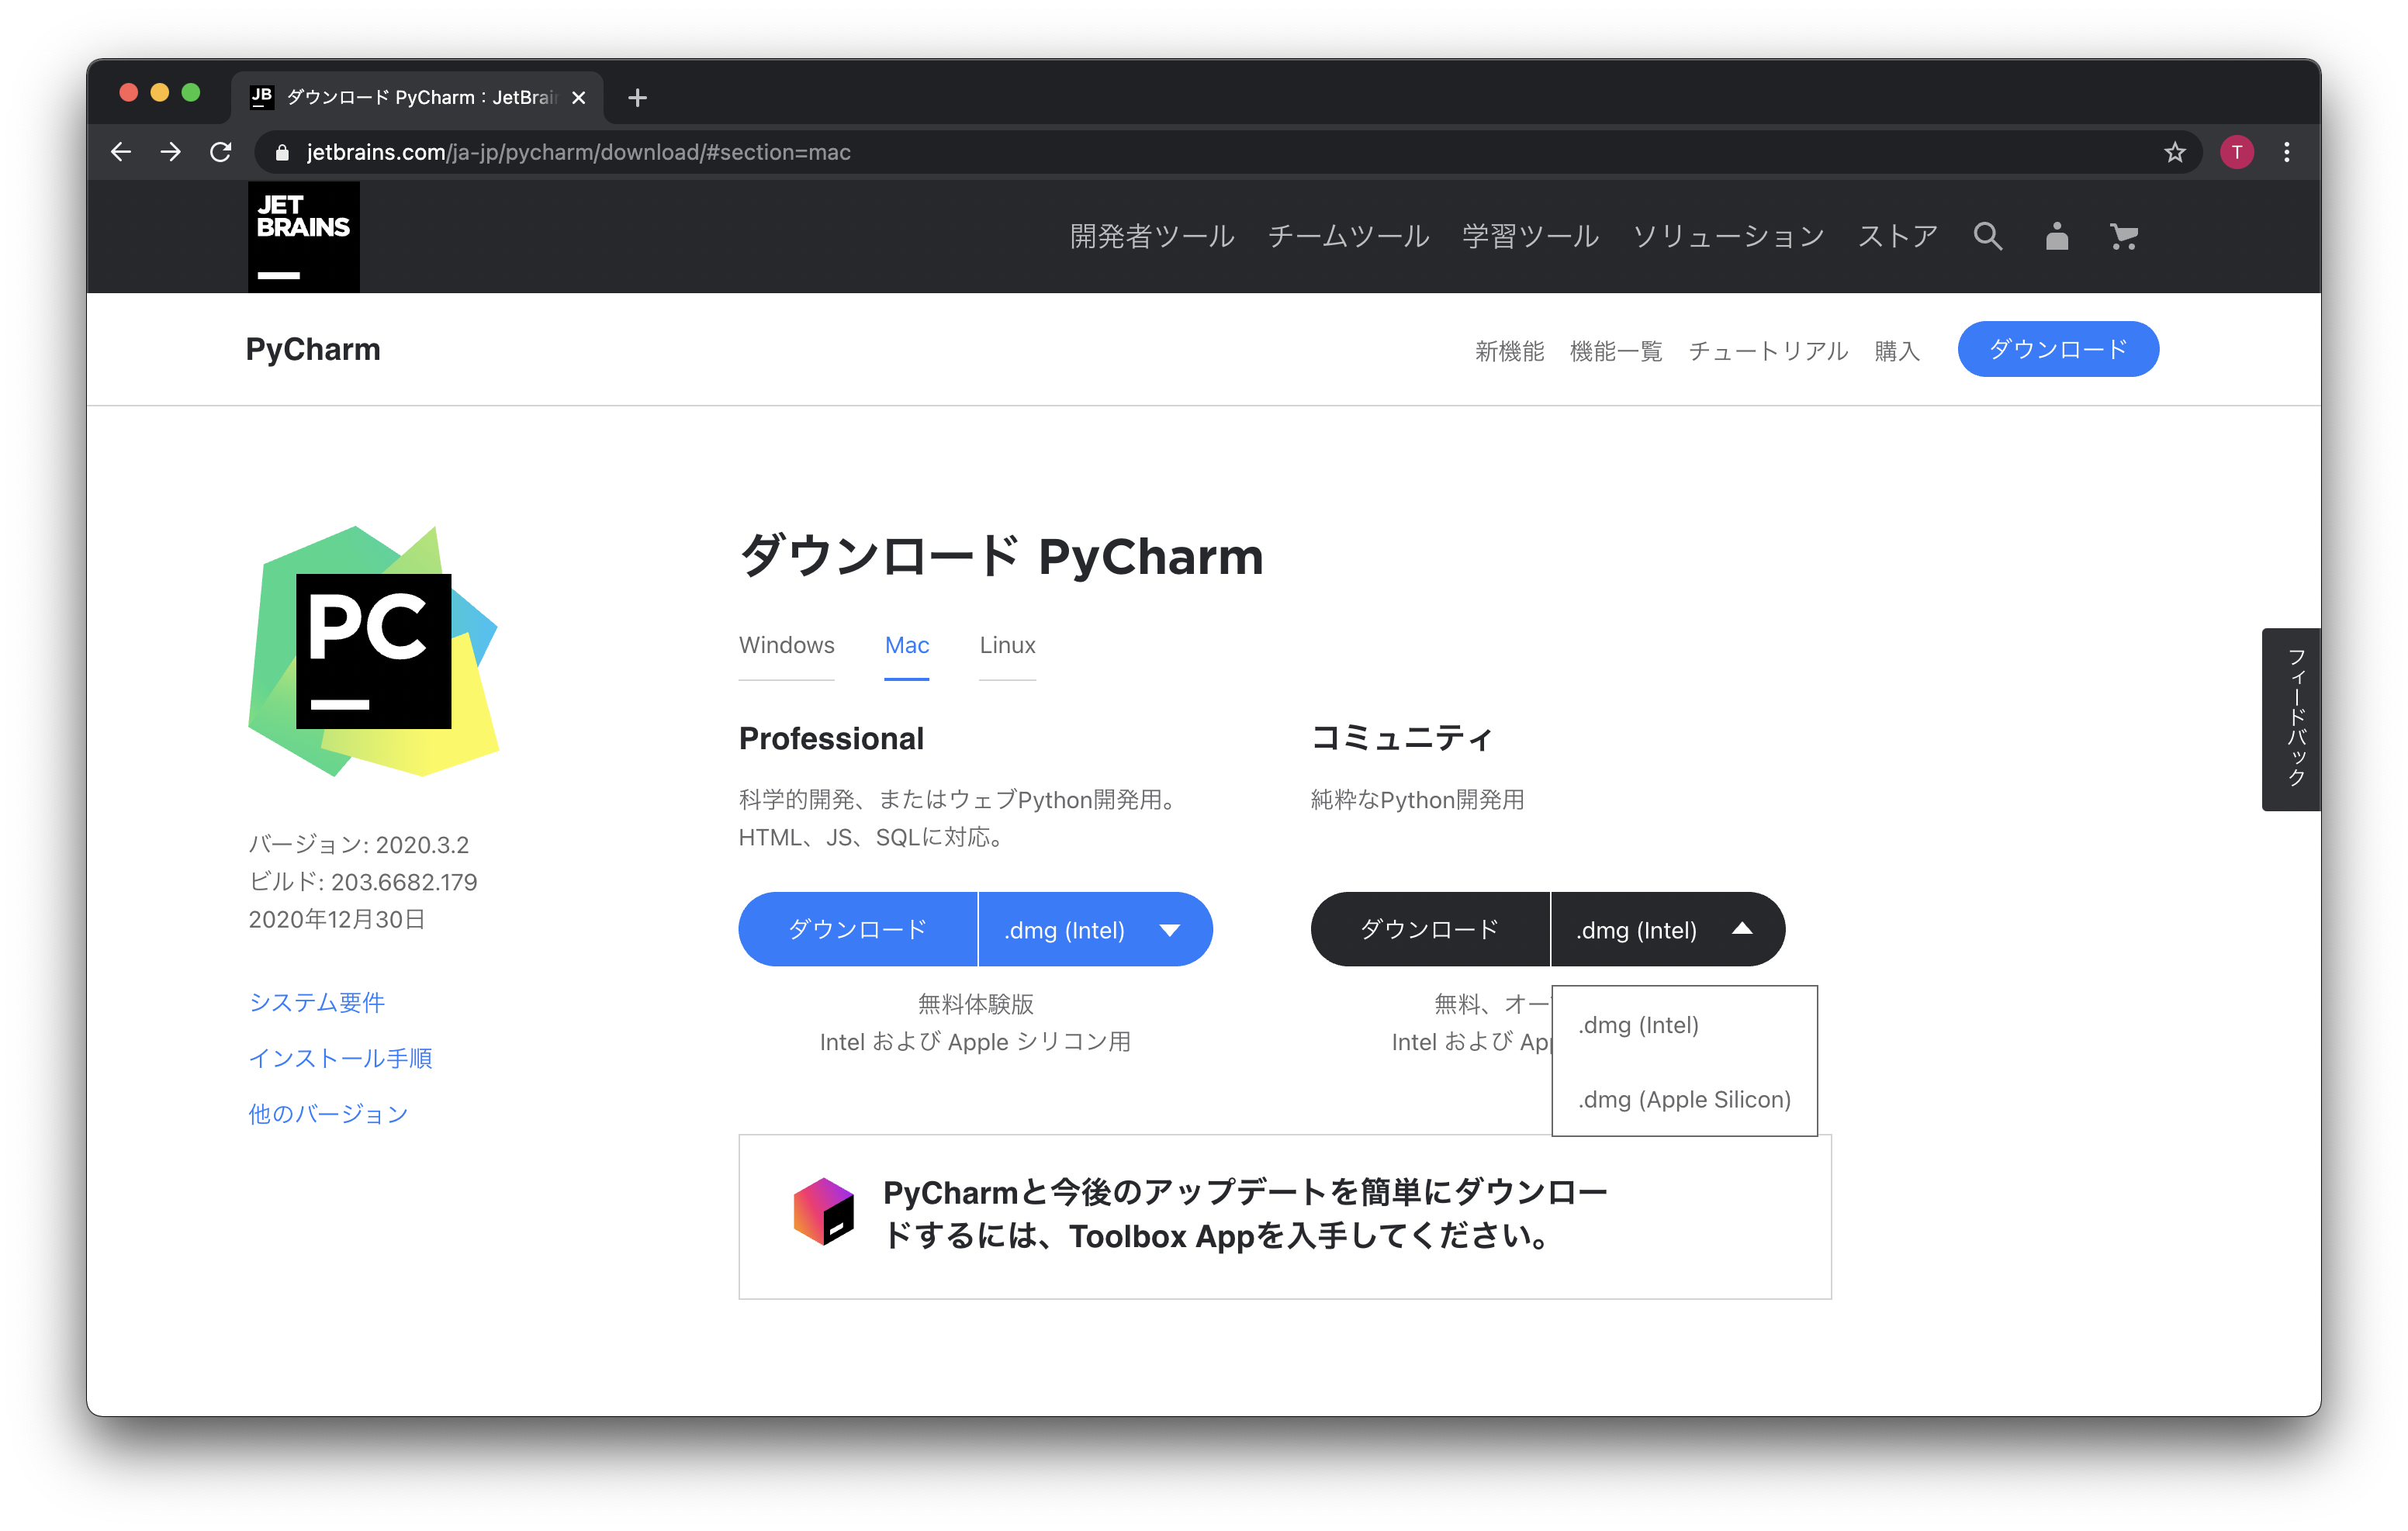Click the blue ダウンロード header button
The width and height of the screenshot is (2408, 1531).
point(2058,349)
